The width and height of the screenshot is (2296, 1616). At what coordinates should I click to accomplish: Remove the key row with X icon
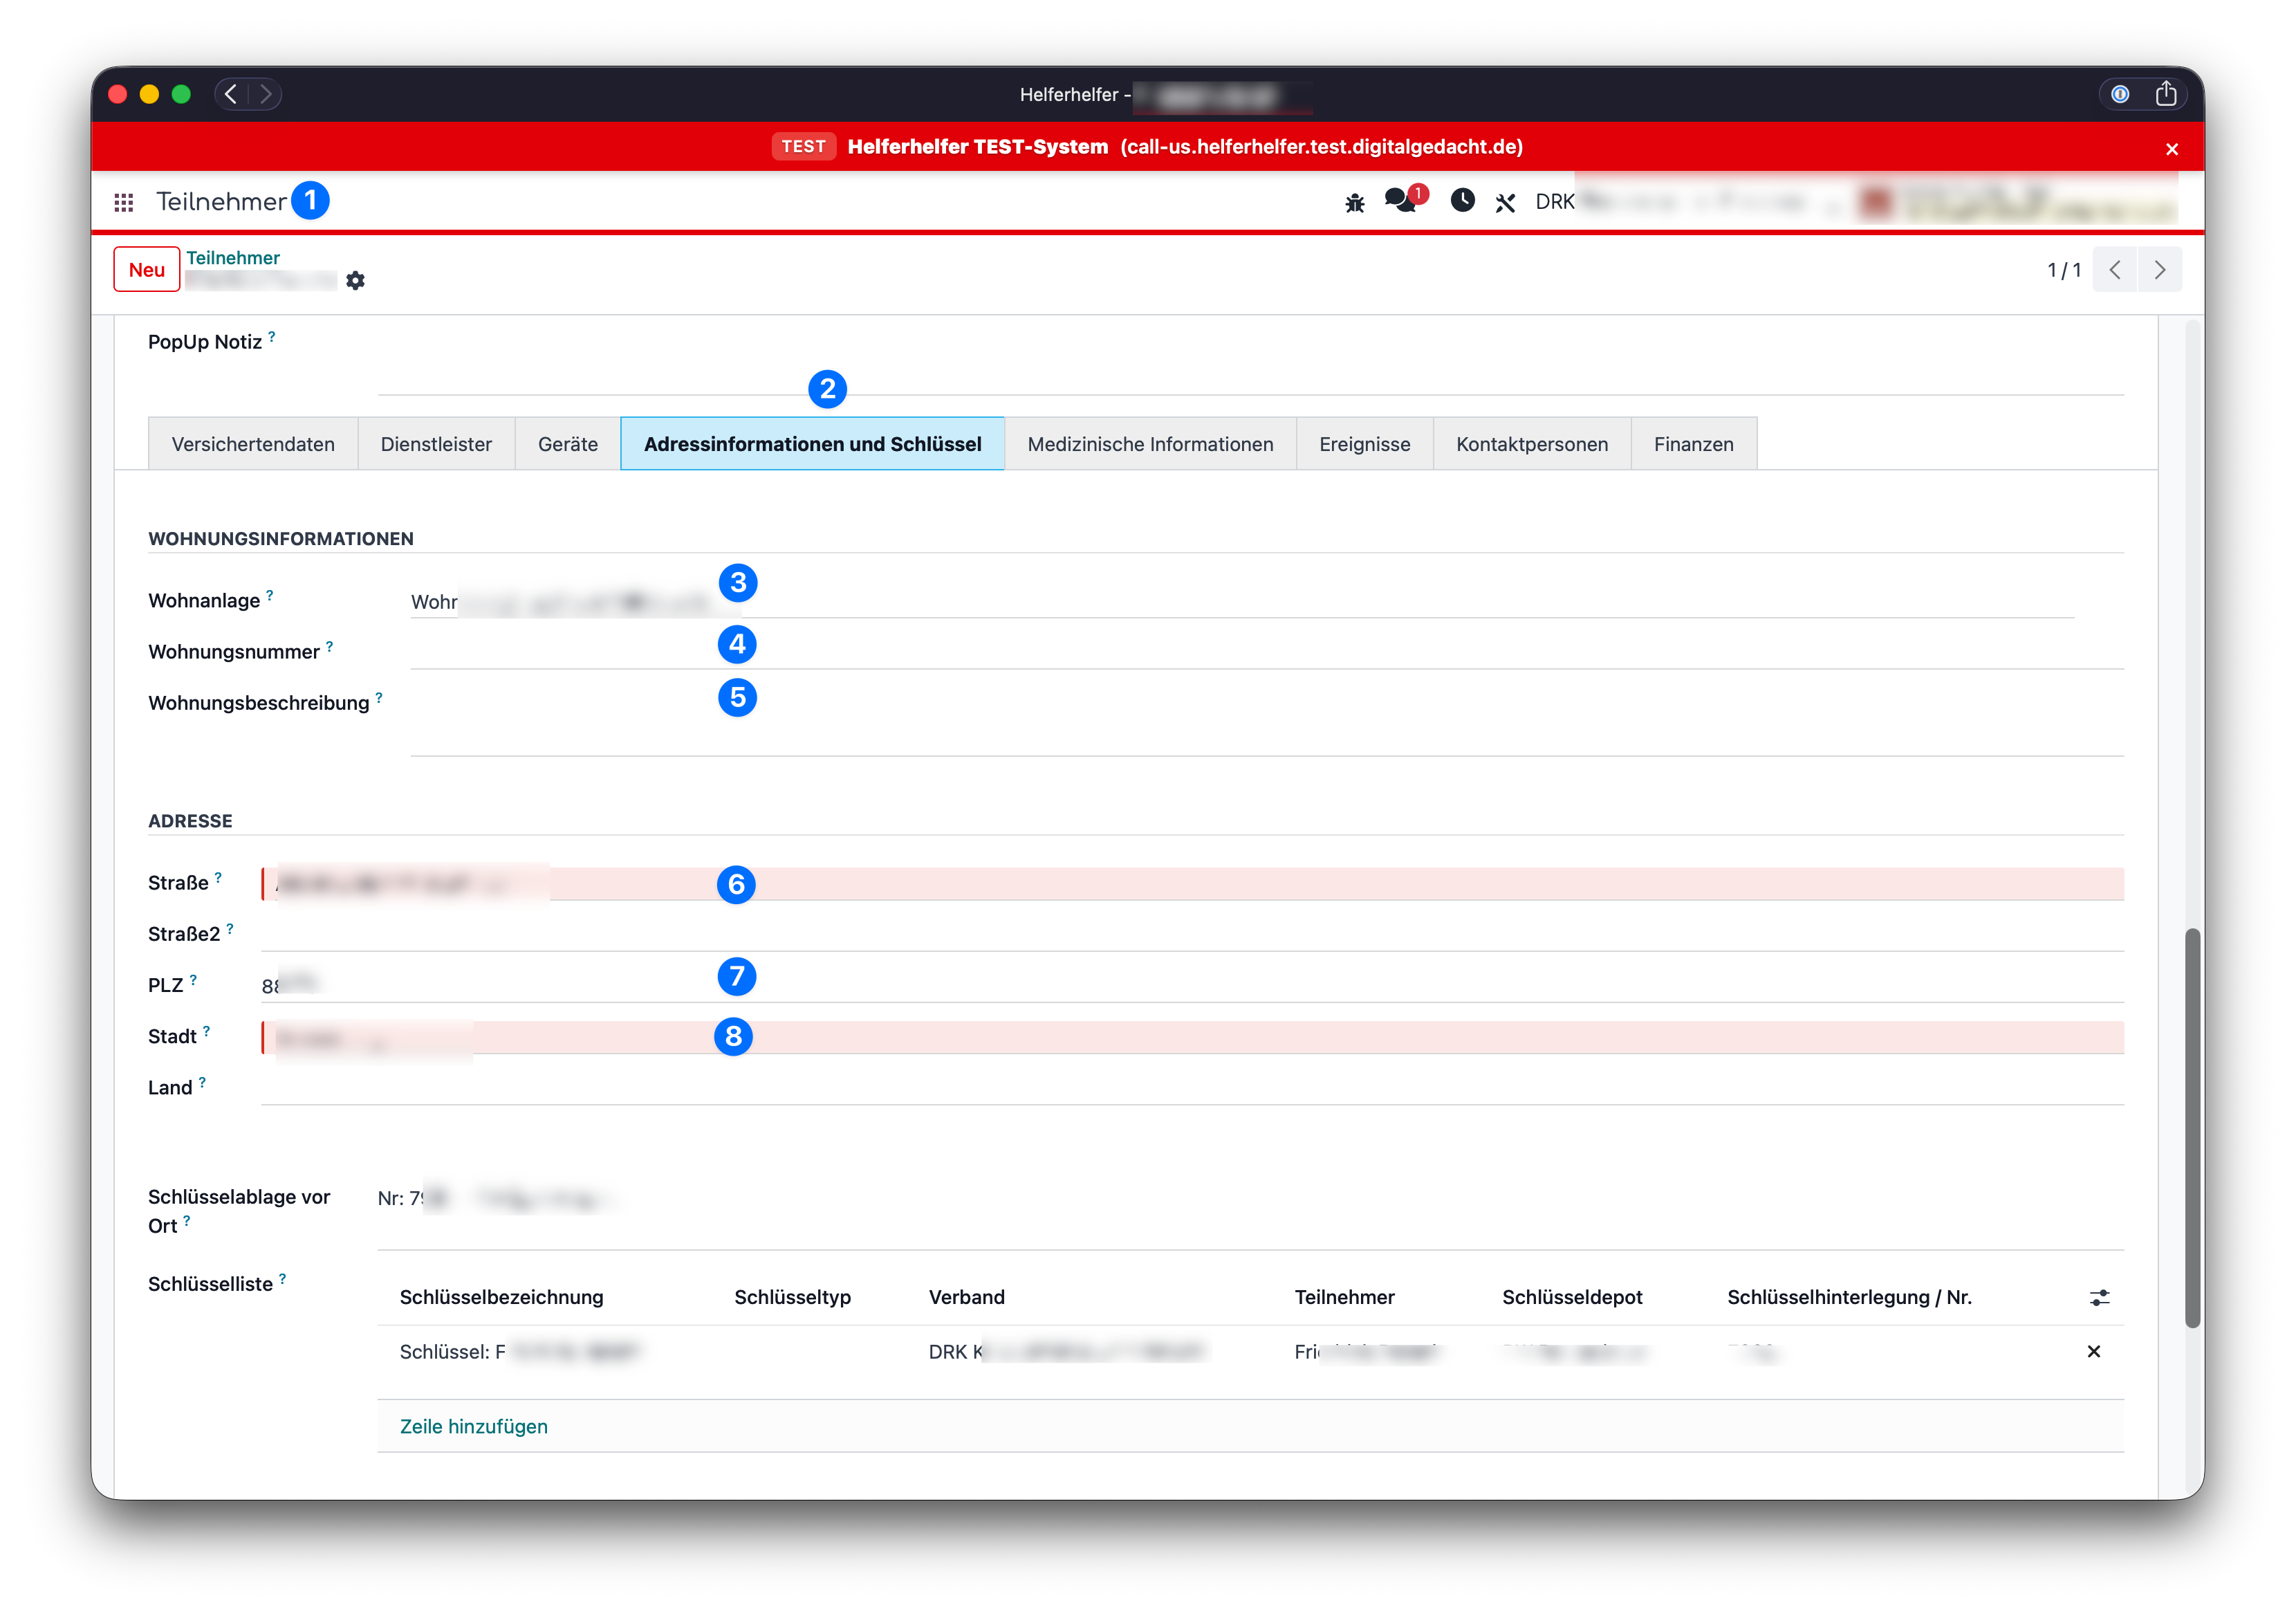(x=2093, y=1352)
